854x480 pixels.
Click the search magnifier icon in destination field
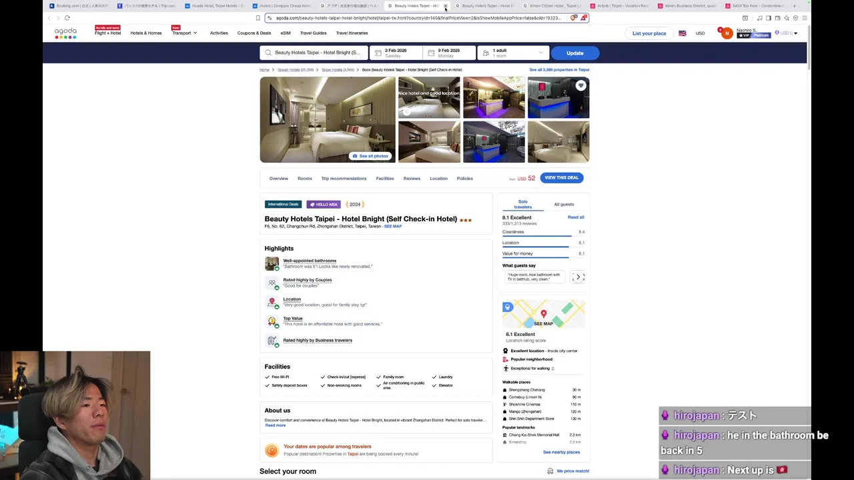268,53
